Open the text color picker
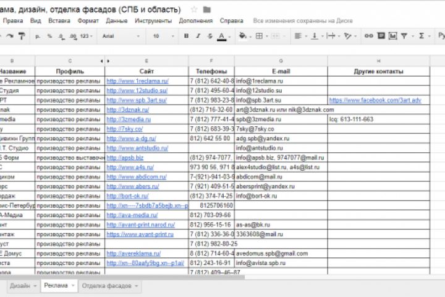445x297 pixels. [222, 37]
